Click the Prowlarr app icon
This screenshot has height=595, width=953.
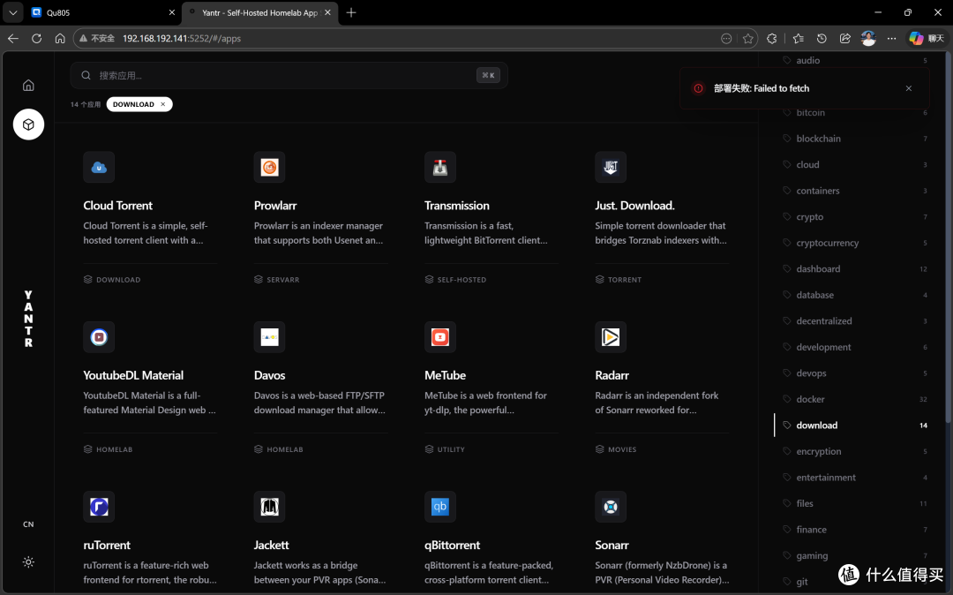270,167
